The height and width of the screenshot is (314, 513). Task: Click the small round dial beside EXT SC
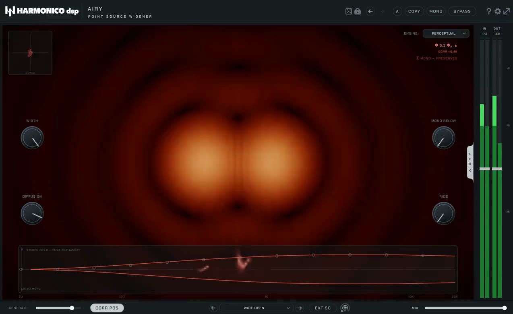tap(345, 308)
